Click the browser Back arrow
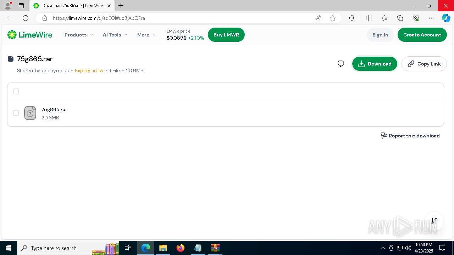The image size is (454, 255). point(10,18)
